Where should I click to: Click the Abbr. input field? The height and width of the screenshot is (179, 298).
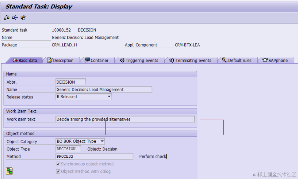coord(71,82)
